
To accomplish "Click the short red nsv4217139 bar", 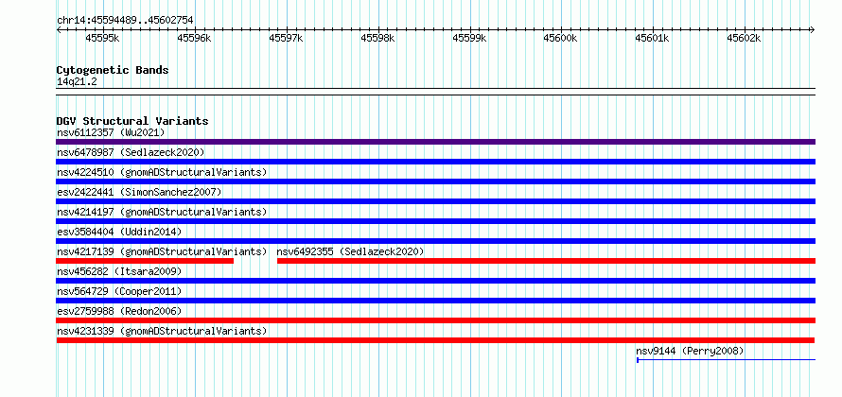I will click(145, 261).
